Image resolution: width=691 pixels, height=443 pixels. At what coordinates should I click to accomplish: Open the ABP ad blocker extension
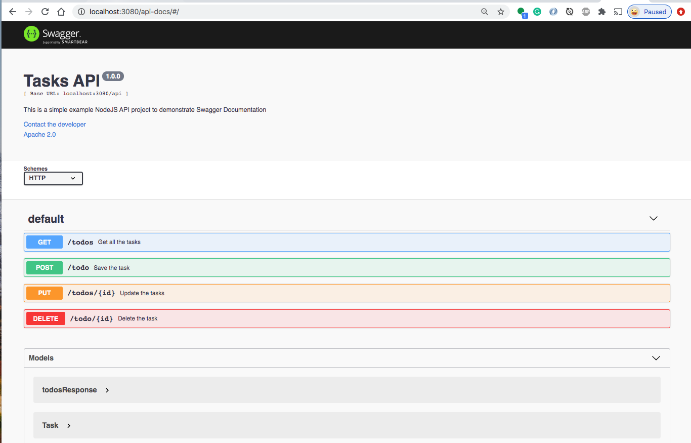(x=586, y=12)
